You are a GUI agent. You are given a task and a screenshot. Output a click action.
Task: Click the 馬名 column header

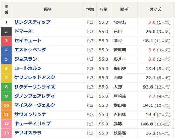tap(48, 9)
